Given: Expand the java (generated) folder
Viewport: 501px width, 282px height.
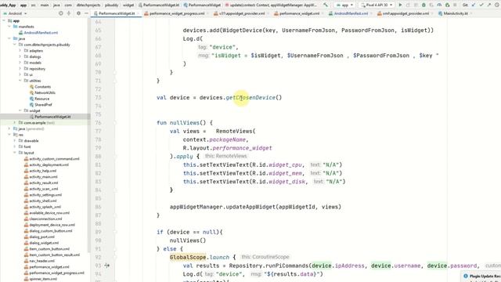Looking at the screenshot, I should coord(9,128).
